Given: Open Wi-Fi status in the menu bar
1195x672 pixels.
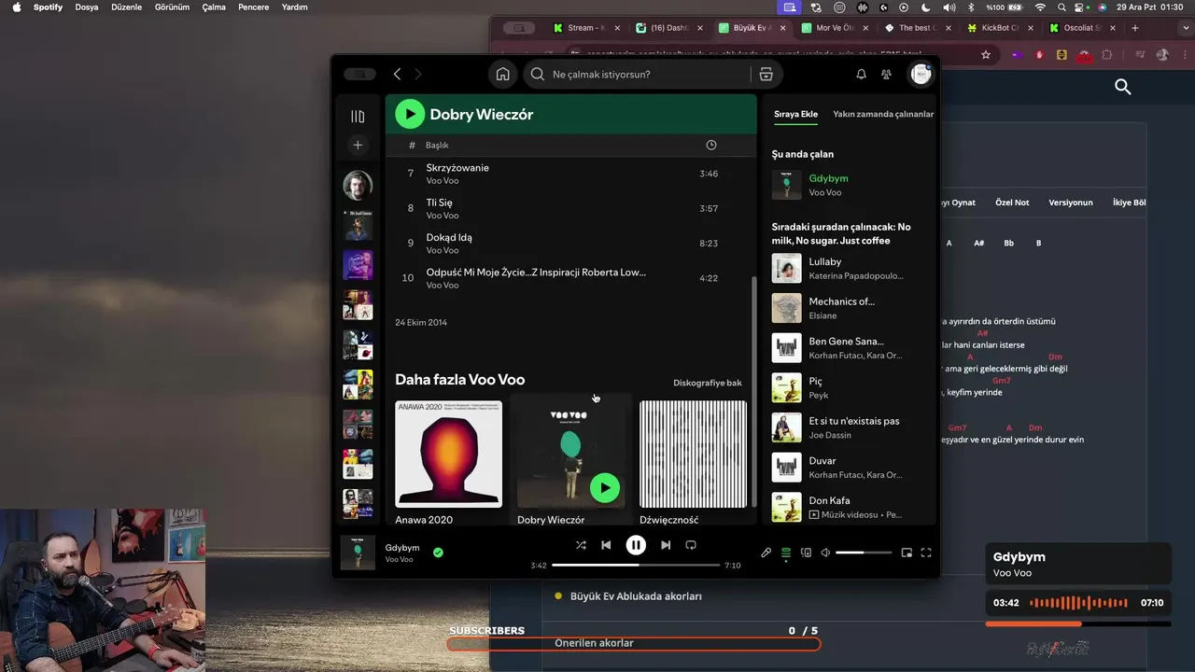Looking at the screenshot, I should coord(1040,7).
